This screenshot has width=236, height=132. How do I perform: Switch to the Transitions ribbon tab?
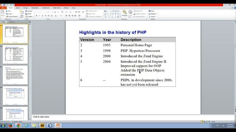pyautogui.click(x=35, y=8)
